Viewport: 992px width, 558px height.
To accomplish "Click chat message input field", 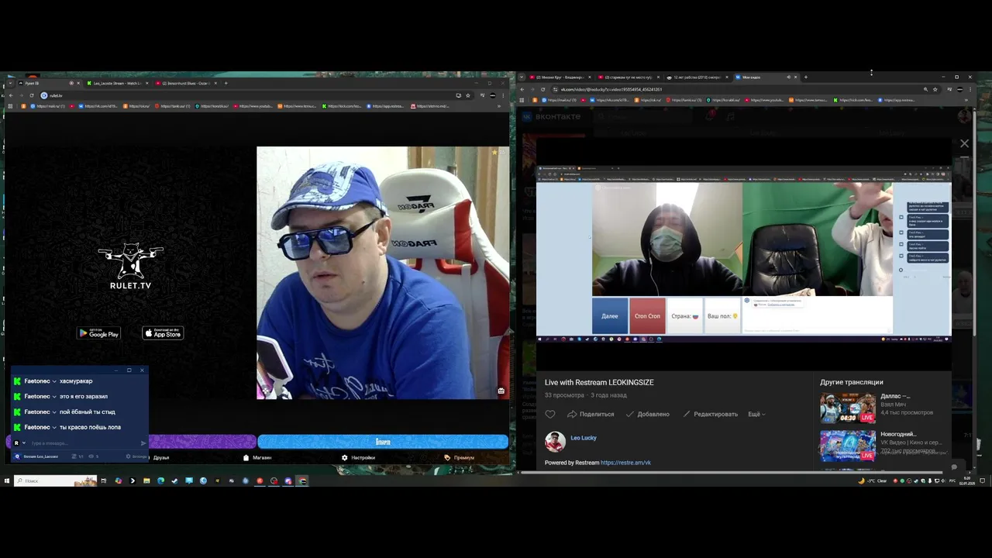I will pyautogui.click(x=84, y=443).
